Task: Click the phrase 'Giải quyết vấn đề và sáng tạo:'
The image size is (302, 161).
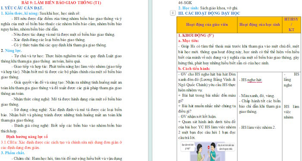Action: 39,82
